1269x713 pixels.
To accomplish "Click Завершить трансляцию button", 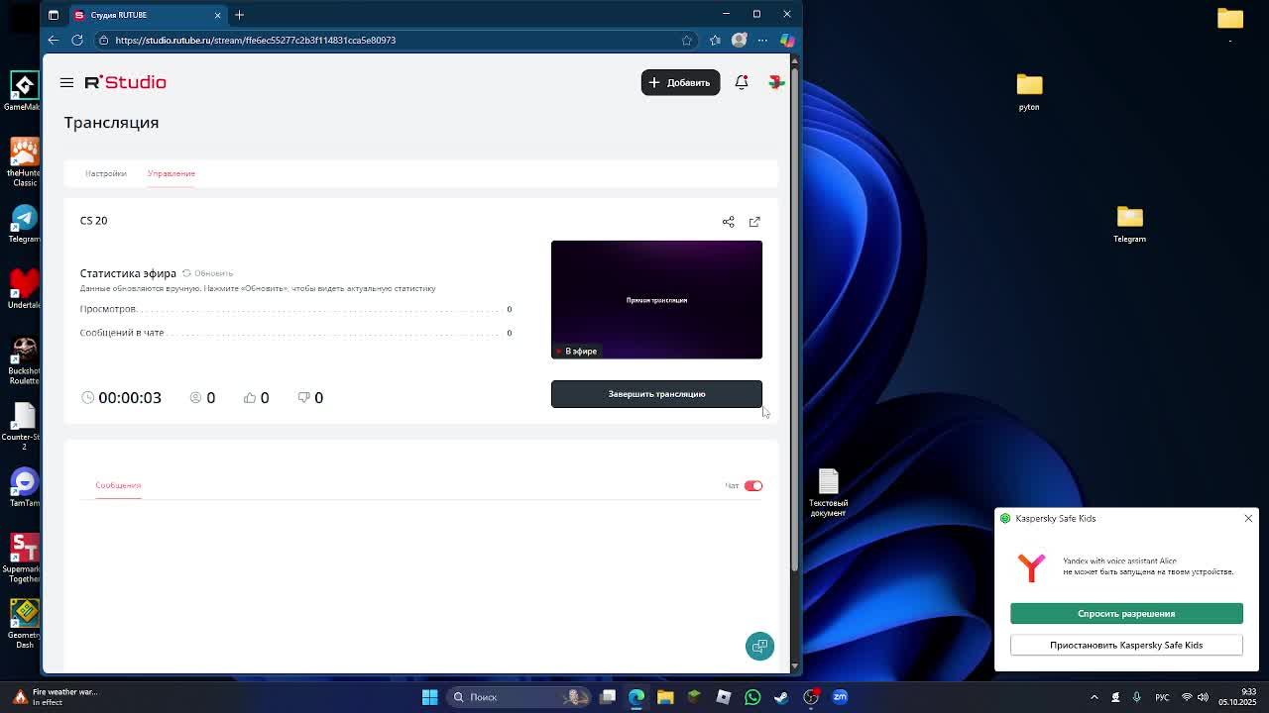I will tap(656, 394).
